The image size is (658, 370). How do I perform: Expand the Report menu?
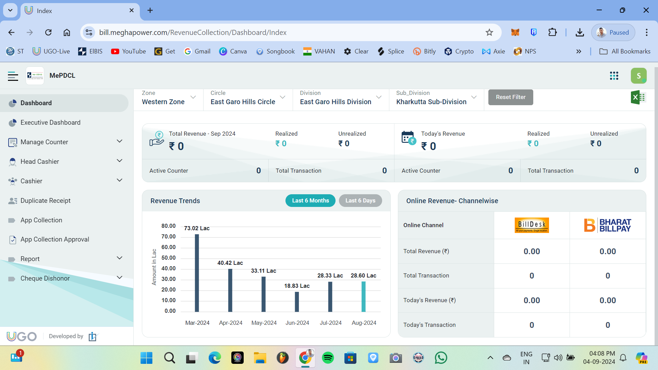[x=120, y=258]
